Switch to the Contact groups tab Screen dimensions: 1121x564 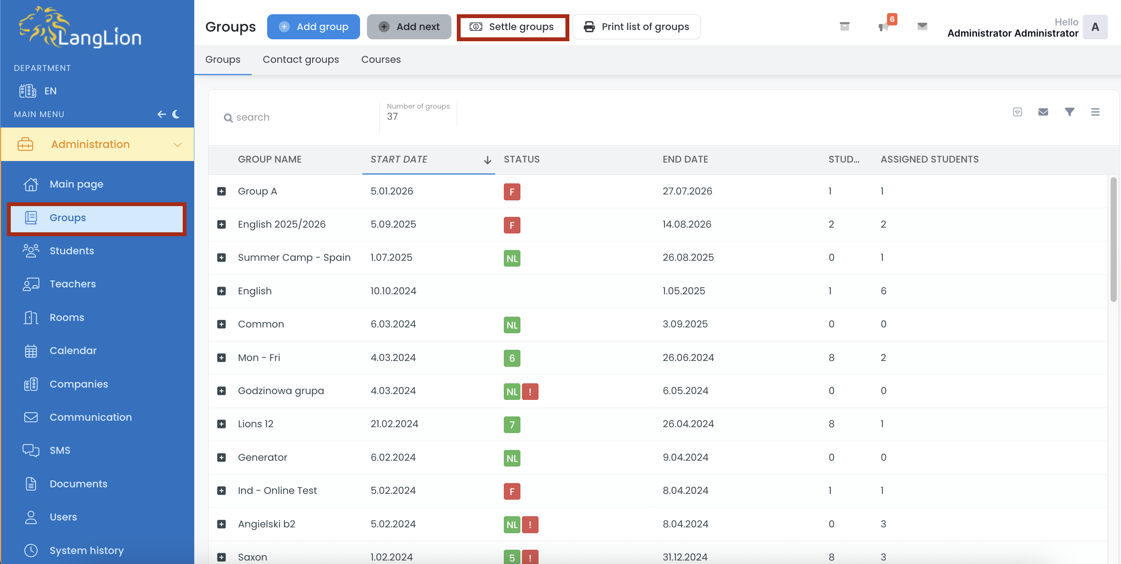click(300, 60)
